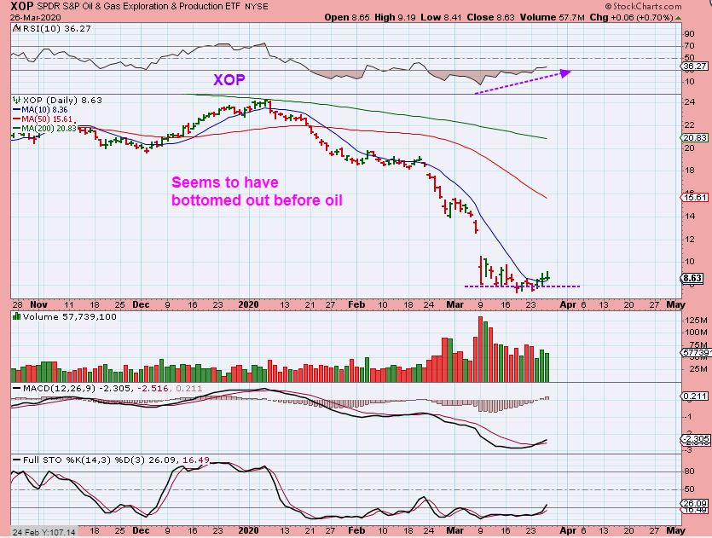Click the 24 price level on the price axis

tap(689, 102)
